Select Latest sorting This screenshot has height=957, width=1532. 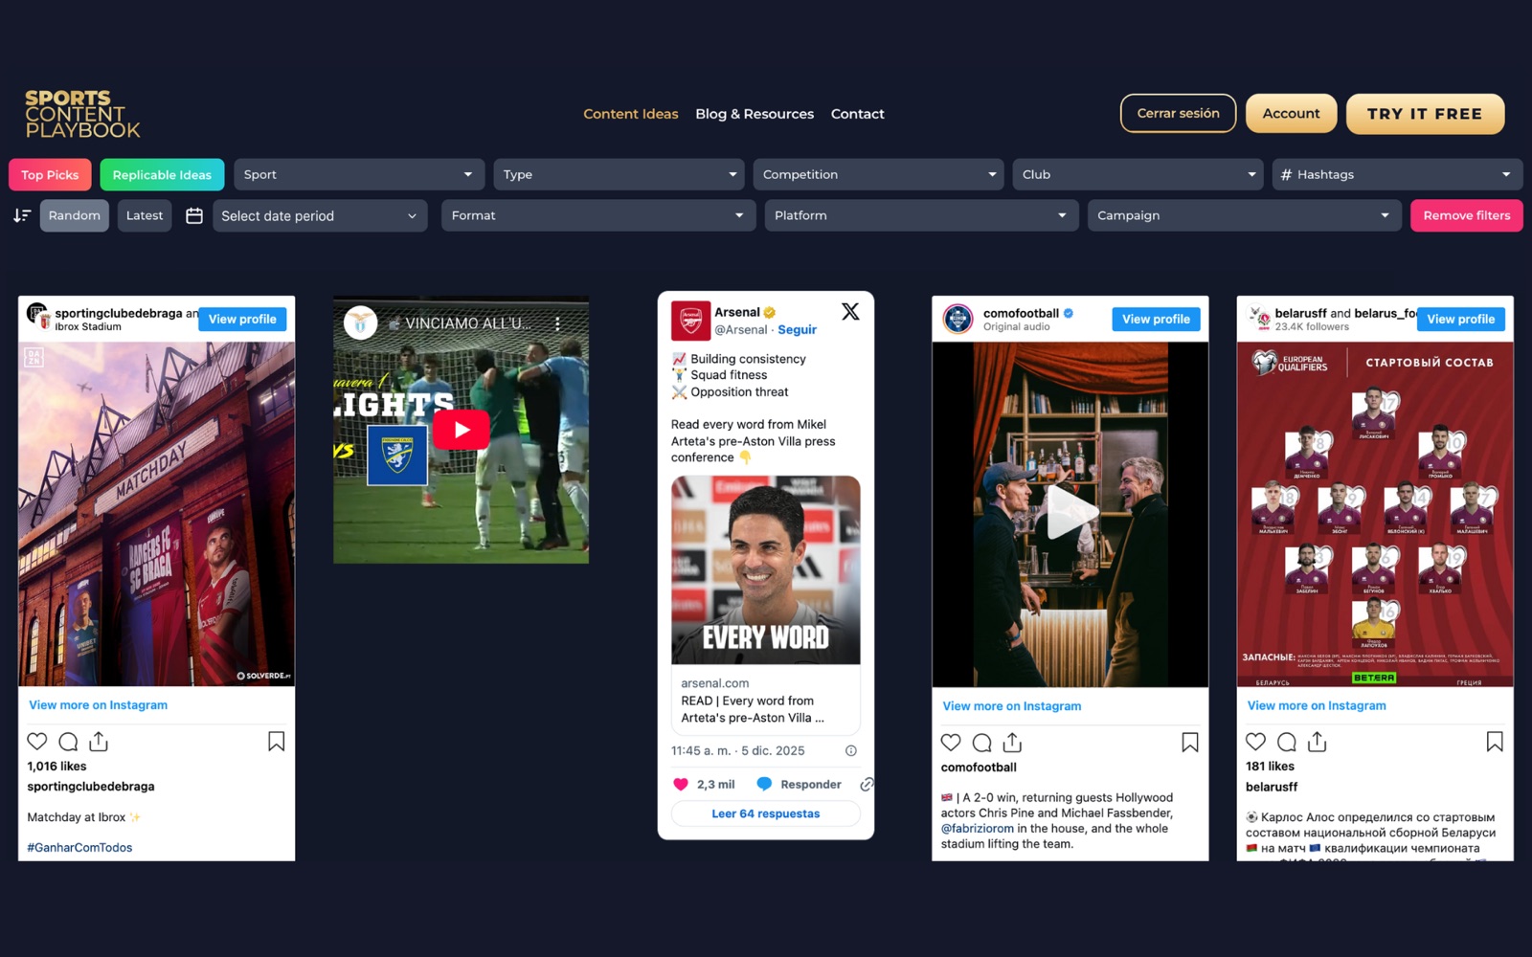pyautogui.click(x=145, y=215)
